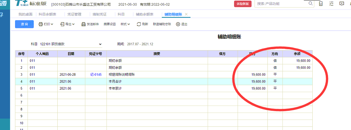Click the 退出 exit icon button
351x130 pixels.
[x=182, y=24]
